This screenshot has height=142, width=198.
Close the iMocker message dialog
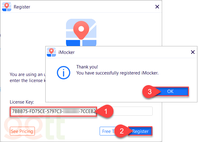click(192, 52)
